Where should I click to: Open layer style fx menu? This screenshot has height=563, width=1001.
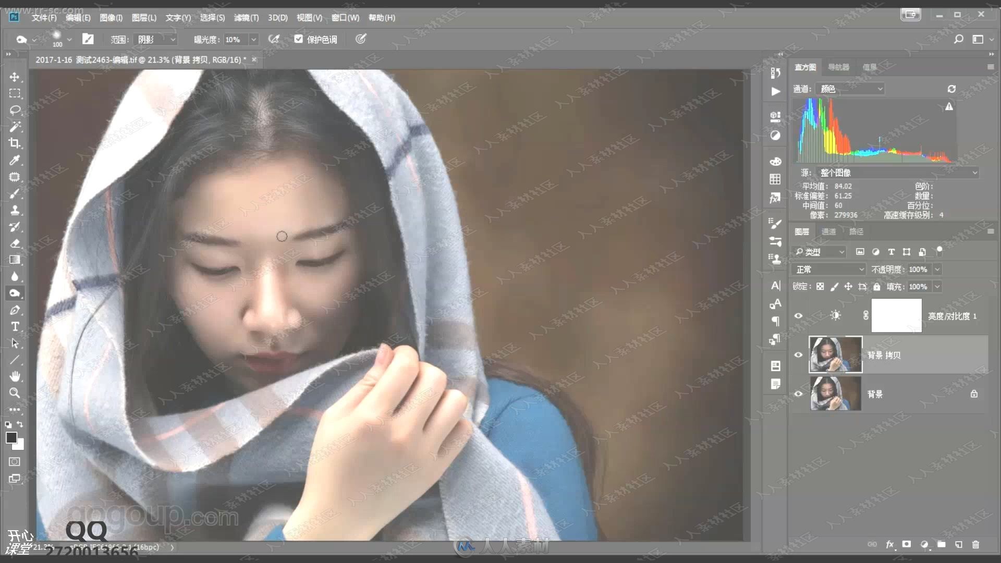point(890,544)
